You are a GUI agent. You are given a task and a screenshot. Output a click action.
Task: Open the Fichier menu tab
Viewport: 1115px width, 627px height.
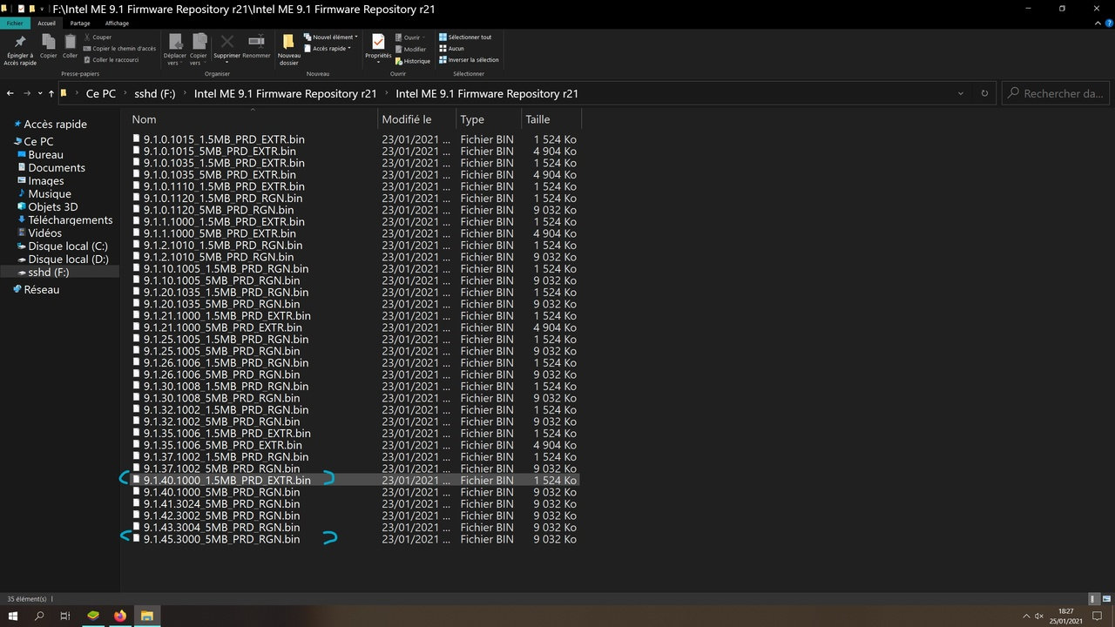tap(17, 24)
